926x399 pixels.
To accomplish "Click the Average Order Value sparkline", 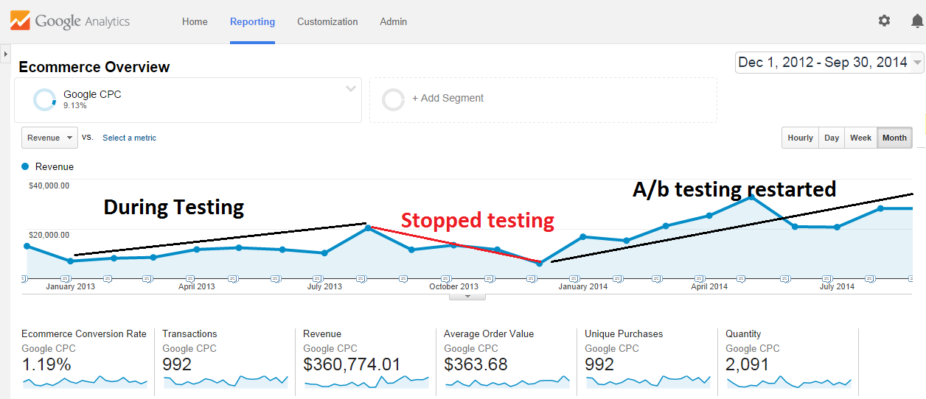I will click(x=507, y=381).
